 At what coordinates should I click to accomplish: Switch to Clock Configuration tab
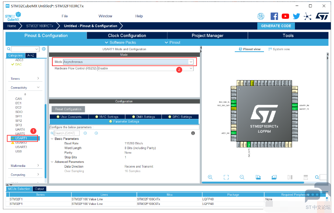127,35
